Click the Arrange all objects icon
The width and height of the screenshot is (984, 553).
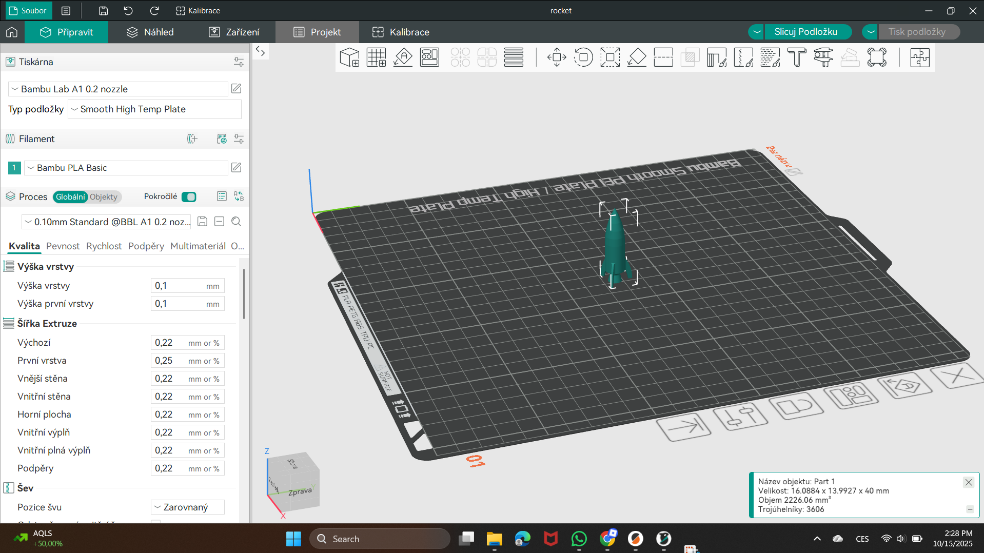pos(429,57)
